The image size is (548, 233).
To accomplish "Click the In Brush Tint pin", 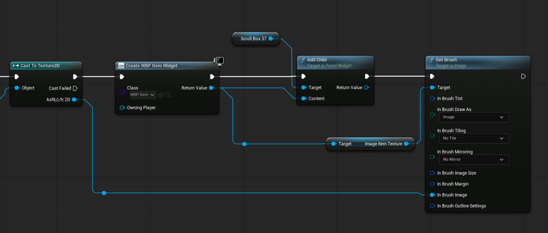I will 433,99.
